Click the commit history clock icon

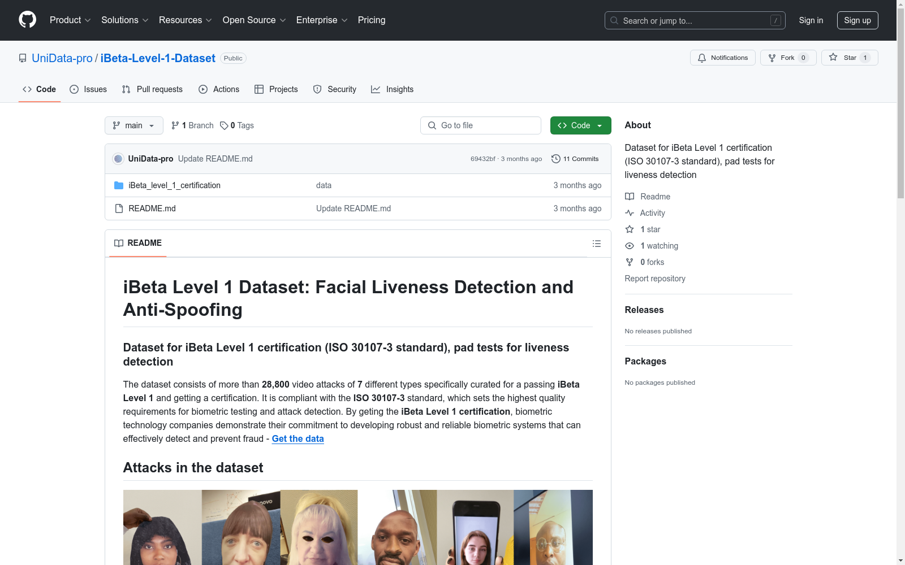pyautogui.click(x=556, y=159)
